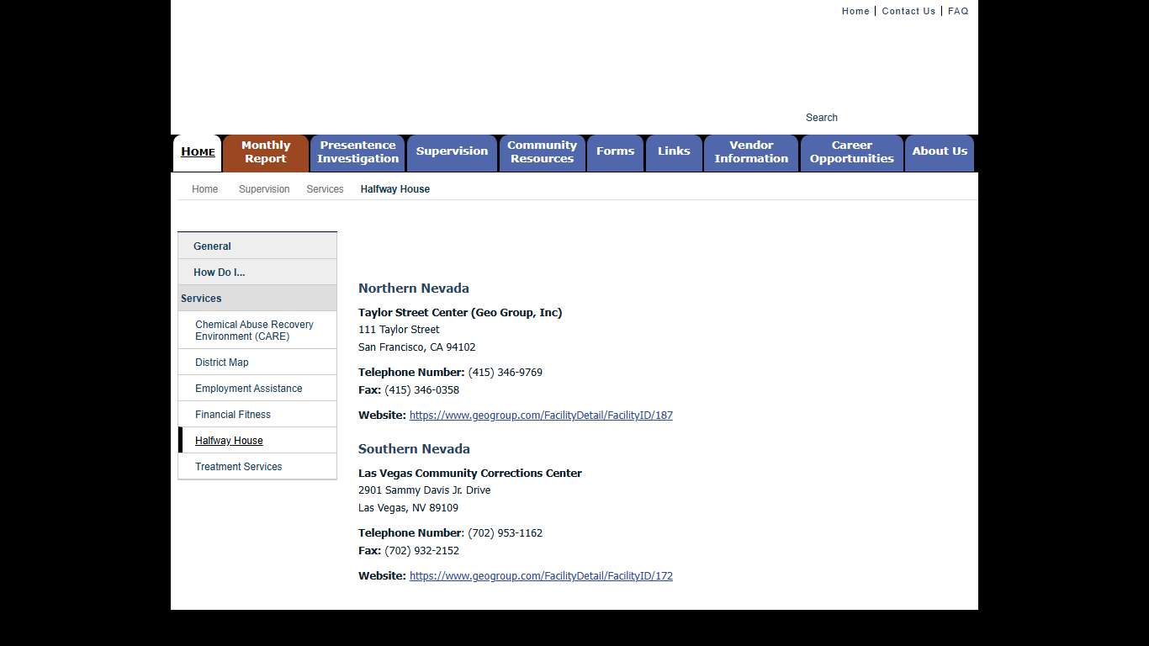Open the Supervision navigation tab
The height and width of the screenshot is (646, 1149).
pos(452,152)
